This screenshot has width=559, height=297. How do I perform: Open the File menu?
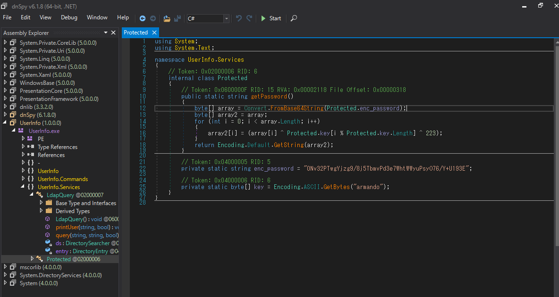tap(7, 17)
